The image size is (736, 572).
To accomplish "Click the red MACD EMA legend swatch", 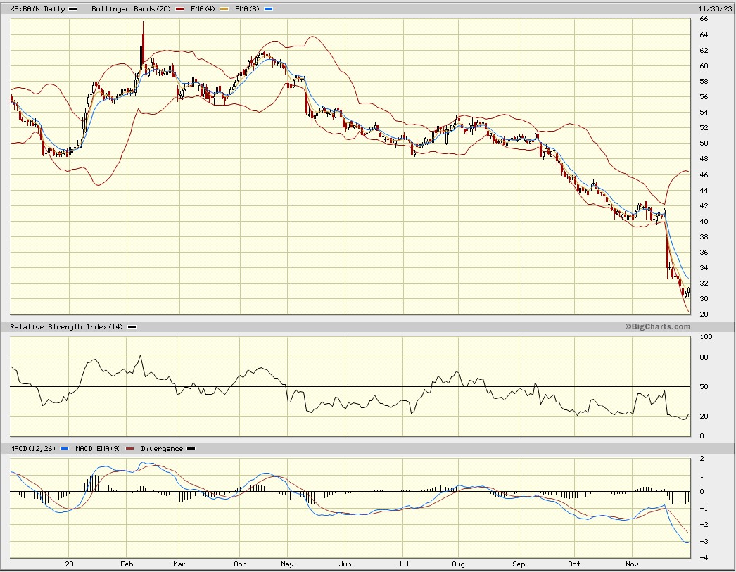I will [x=130, y=449].
